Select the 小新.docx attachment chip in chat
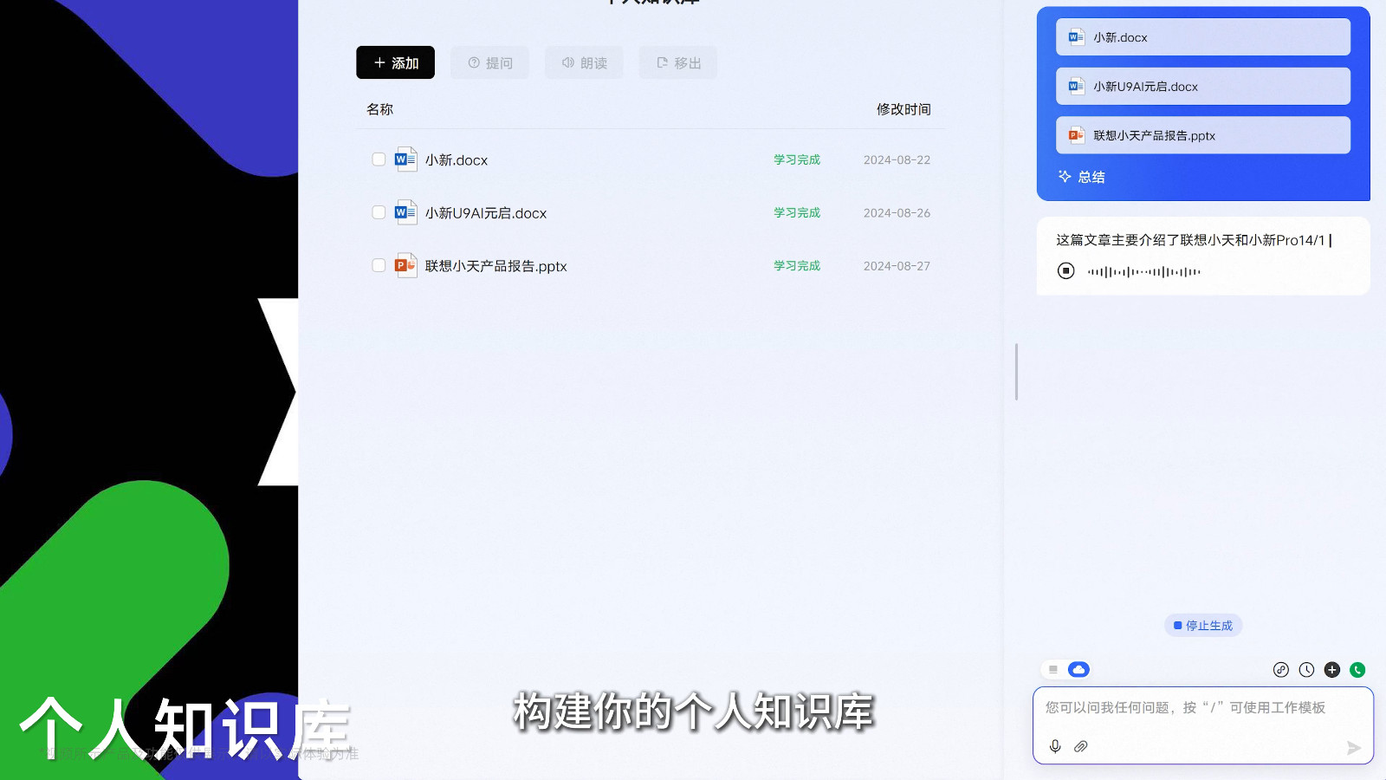The height and width of the screenshot is (780, 1386). (1203, 37)
